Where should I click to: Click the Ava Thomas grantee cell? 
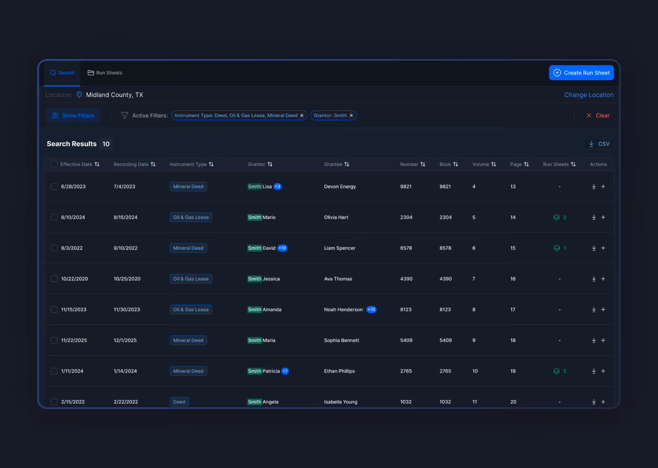[x=338, y=279]
